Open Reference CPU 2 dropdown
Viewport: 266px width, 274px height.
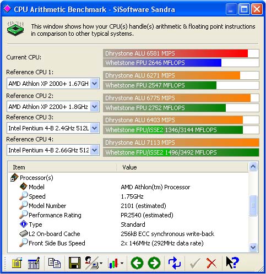pos(95,107)
